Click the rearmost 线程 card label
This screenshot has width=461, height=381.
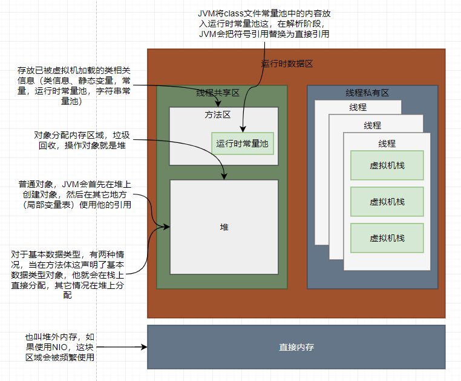[x=358, y=107]
